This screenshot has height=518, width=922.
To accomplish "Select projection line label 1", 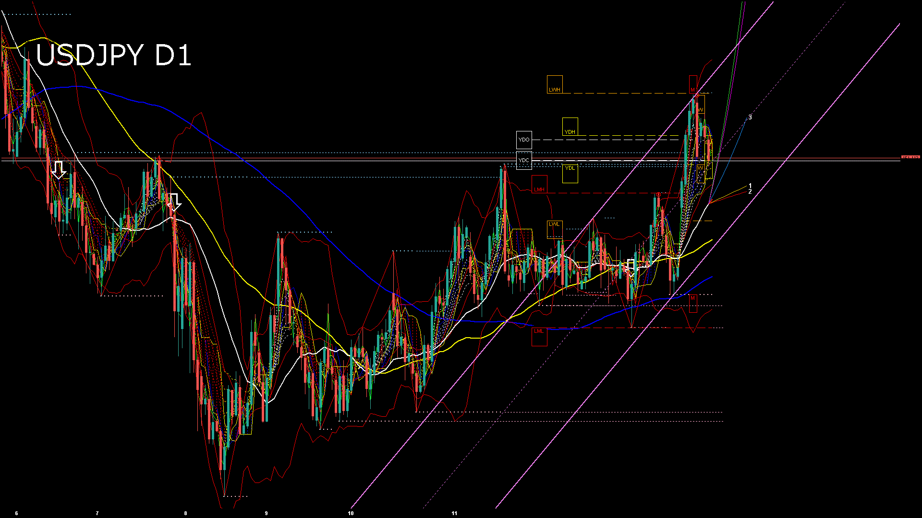I will [x=750, y=186].
